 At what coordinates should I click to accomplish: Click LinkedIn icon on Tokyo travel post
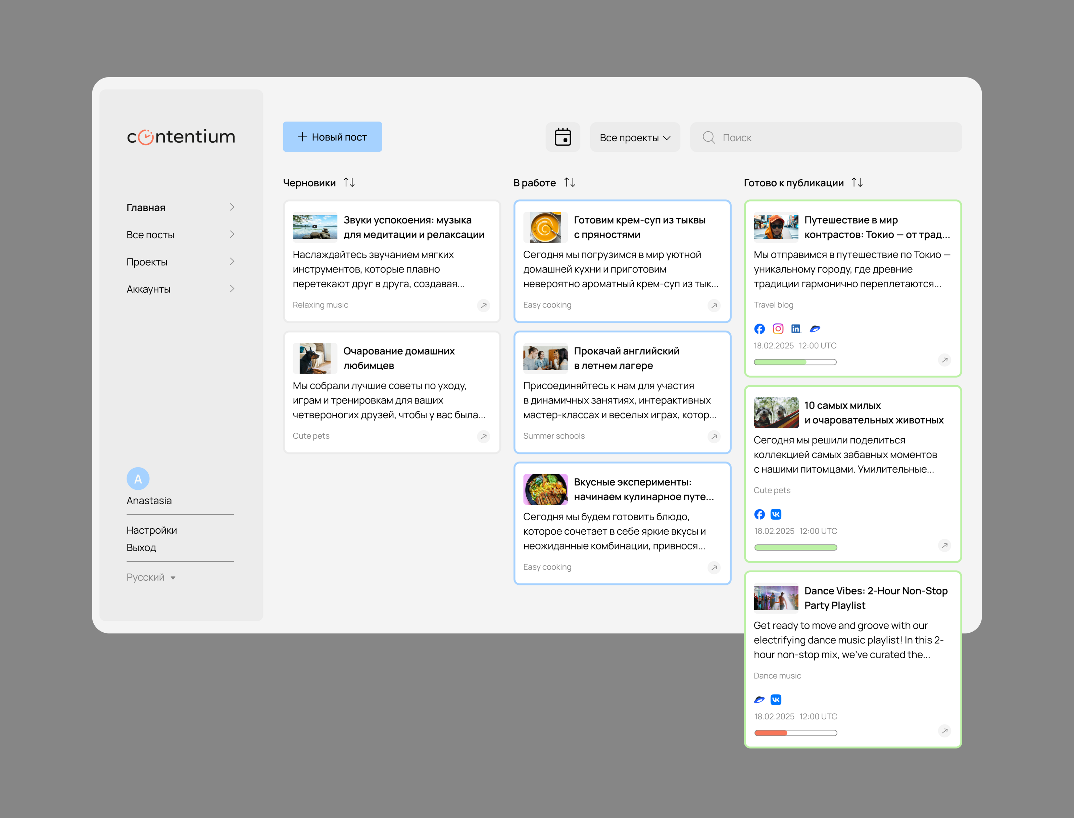pyautogui.click(x=795, y=329)
